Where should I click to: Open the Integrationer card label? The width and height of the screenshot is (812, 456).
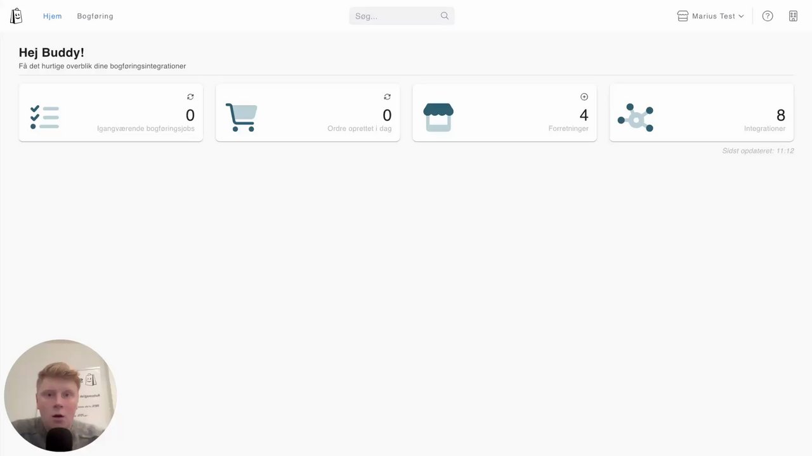pyautogui.click(x=765, y=129)
